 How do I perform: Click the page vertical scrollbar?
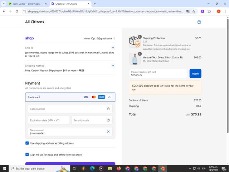click(228, 76)
